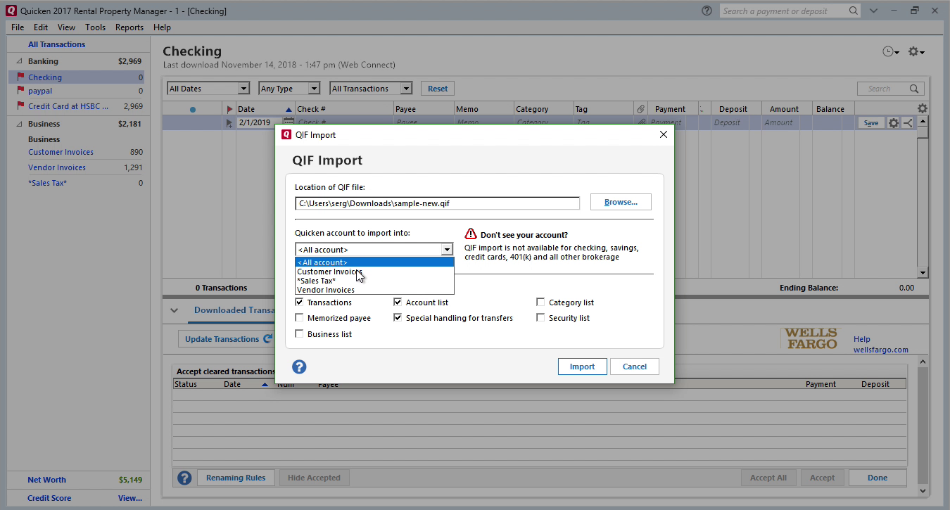Click the blue dot status column header

[x=193, y=110]
